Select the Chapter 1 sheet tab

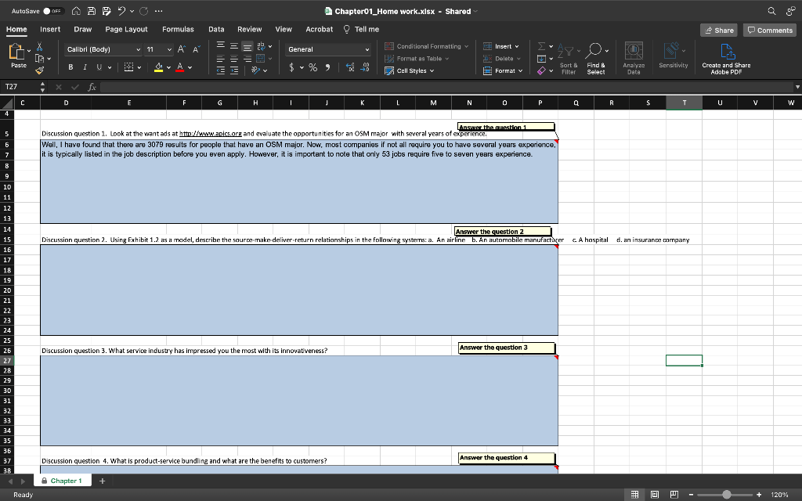66,481
